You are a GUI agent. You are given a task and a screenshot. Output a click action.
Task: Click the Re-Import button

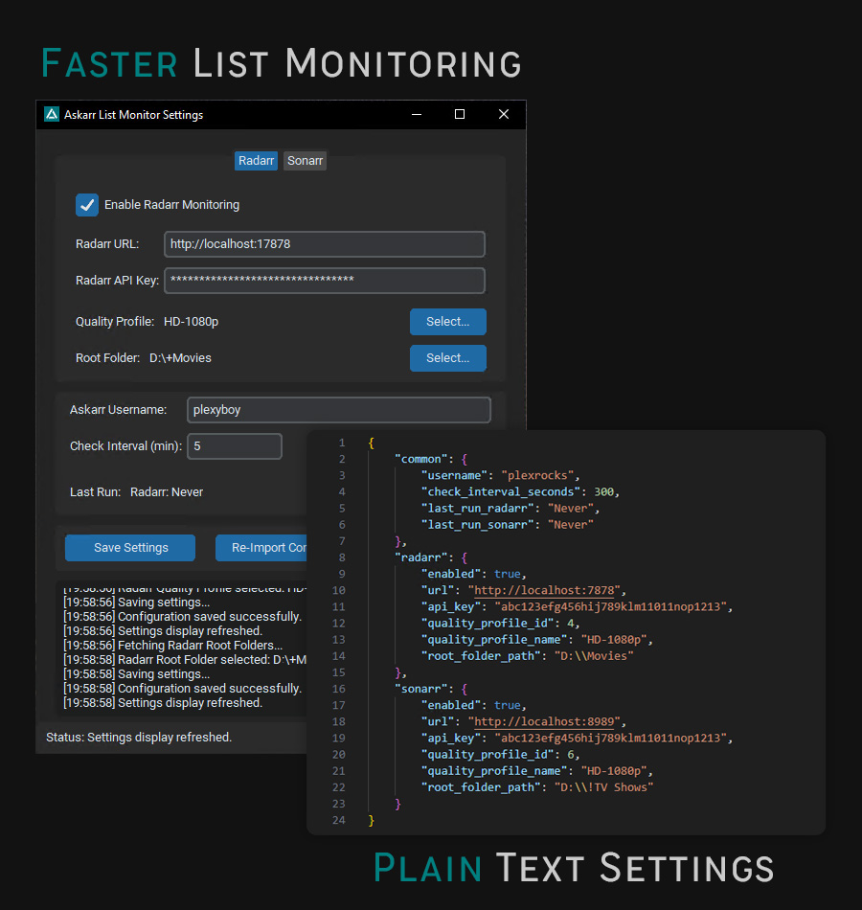261,548
